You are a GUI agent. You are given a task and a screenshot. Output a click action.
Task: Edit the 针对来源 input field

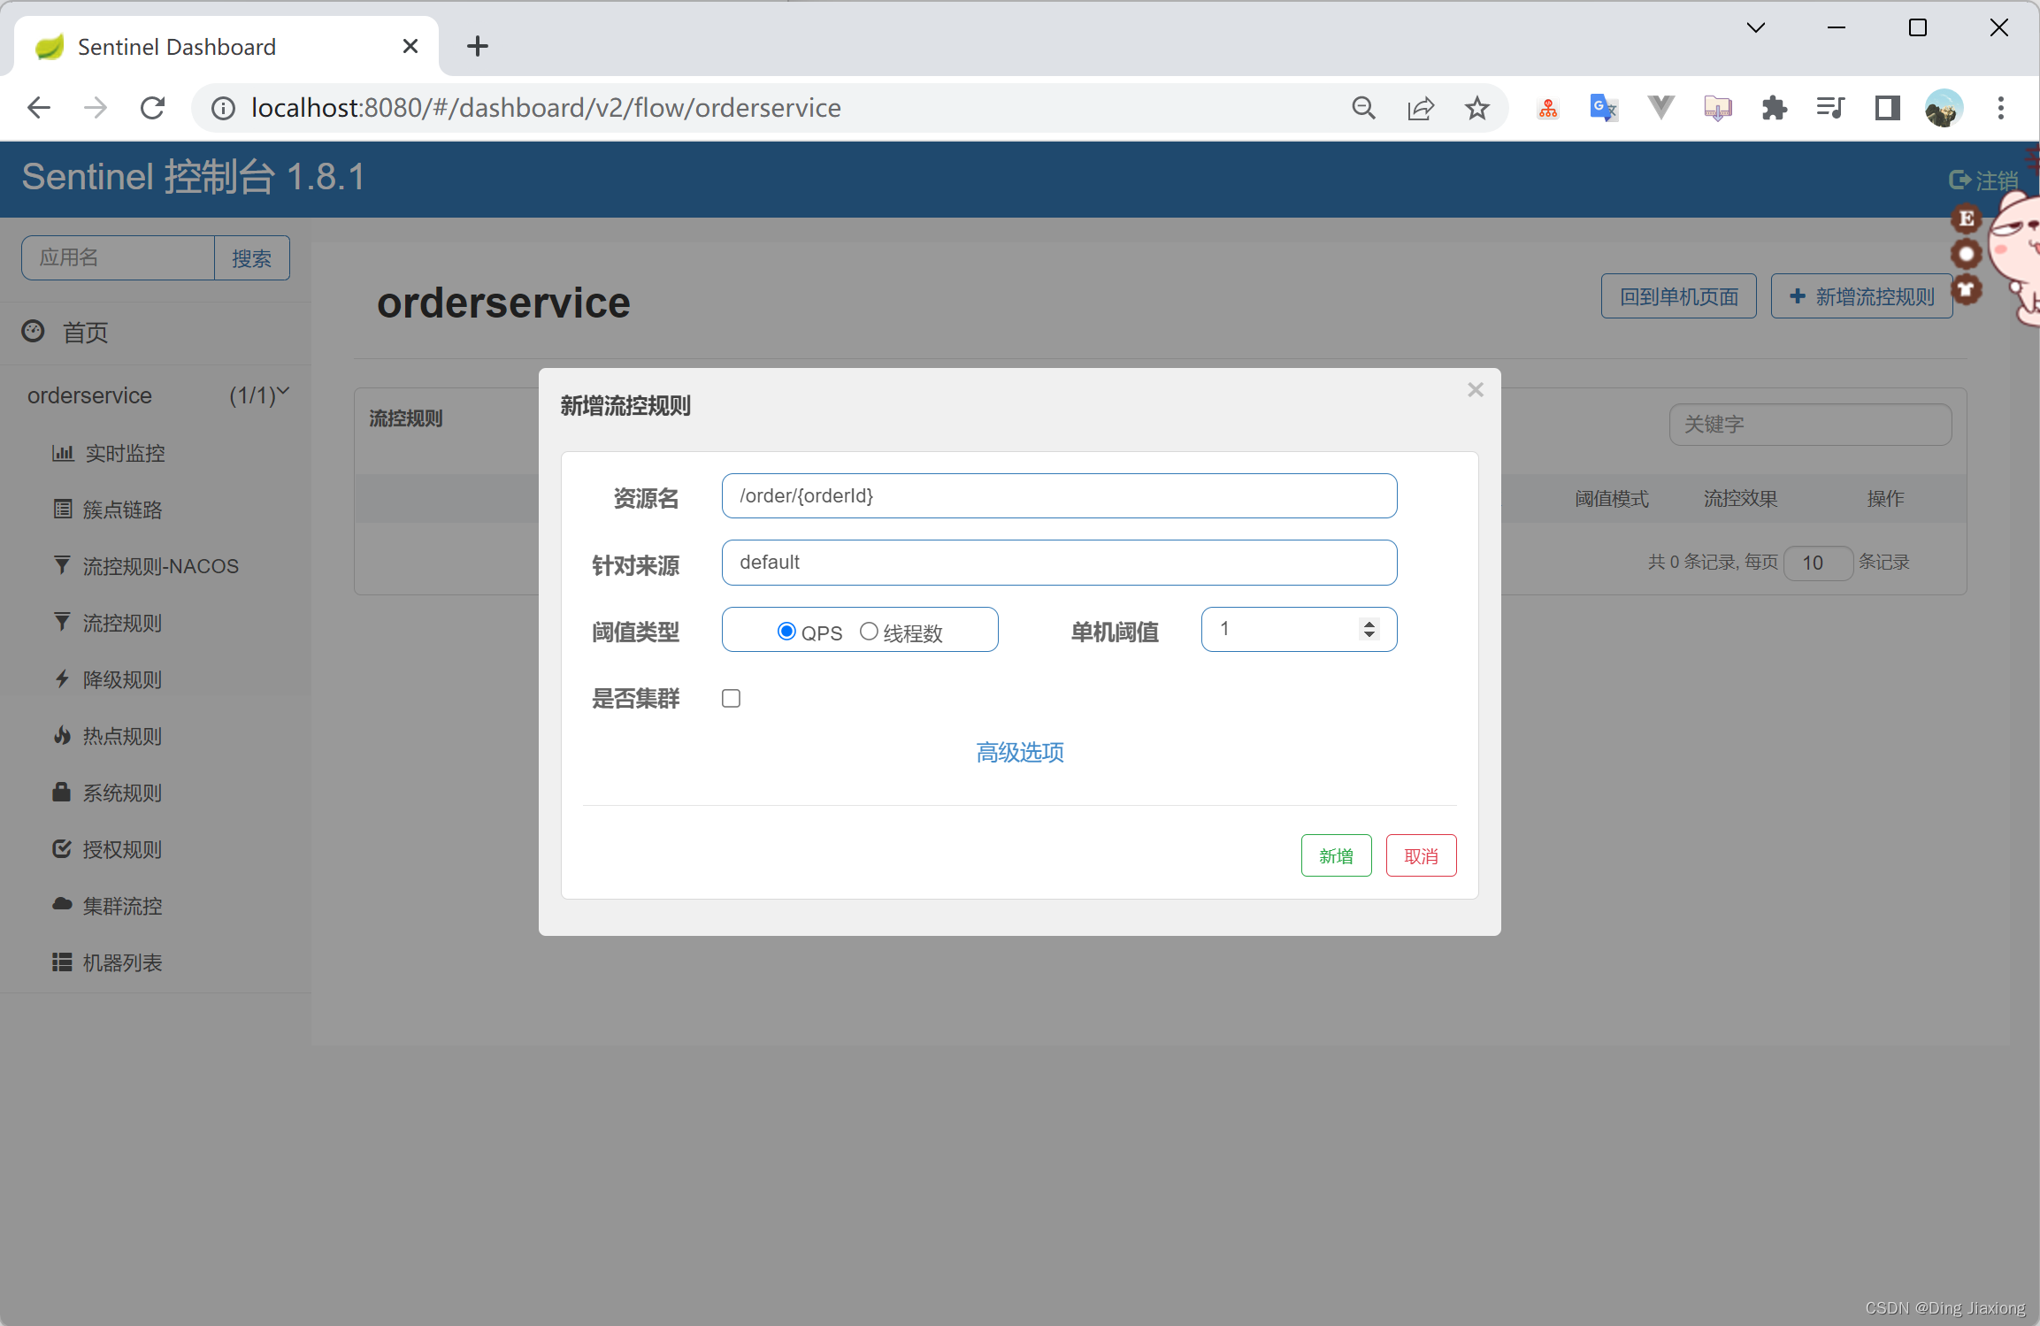pyautogui.click(x=1059, y=563)
